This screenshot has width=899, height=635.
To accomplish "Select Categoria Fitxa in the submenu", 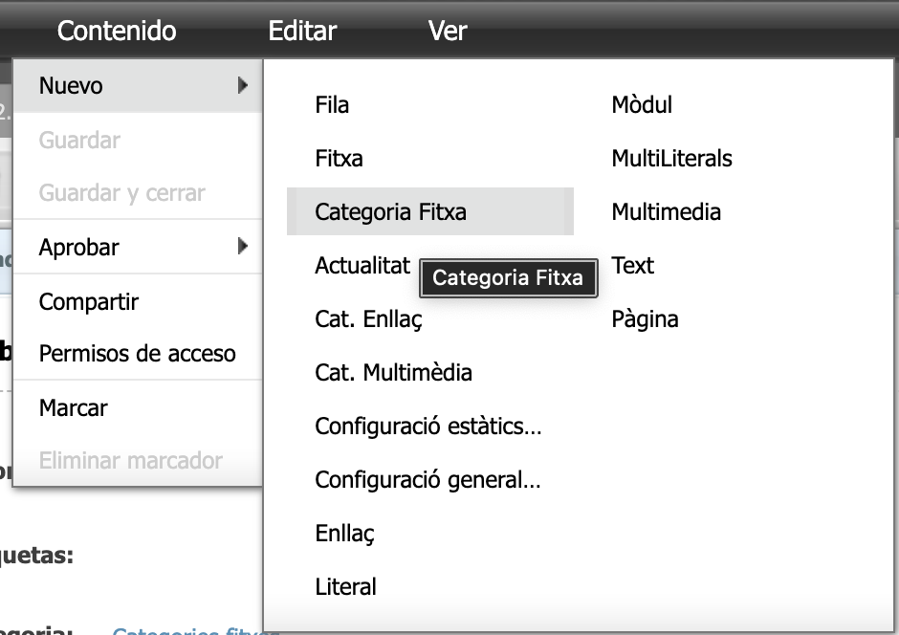I will [390, 211].
